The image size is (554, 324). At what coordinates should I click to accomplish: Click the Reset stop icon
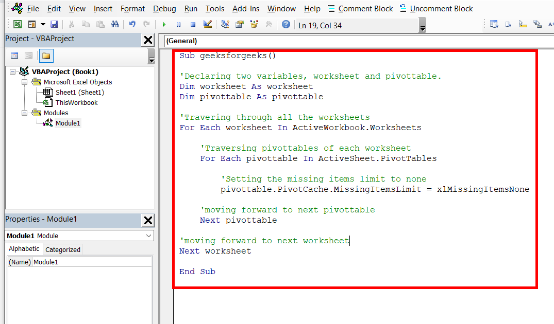[x=193, y=25]
